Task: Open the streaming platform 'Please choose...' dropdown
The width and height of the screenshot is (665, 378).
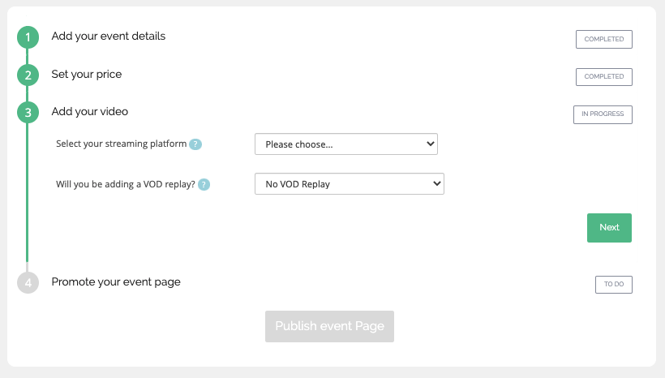Action: (346, 144)
